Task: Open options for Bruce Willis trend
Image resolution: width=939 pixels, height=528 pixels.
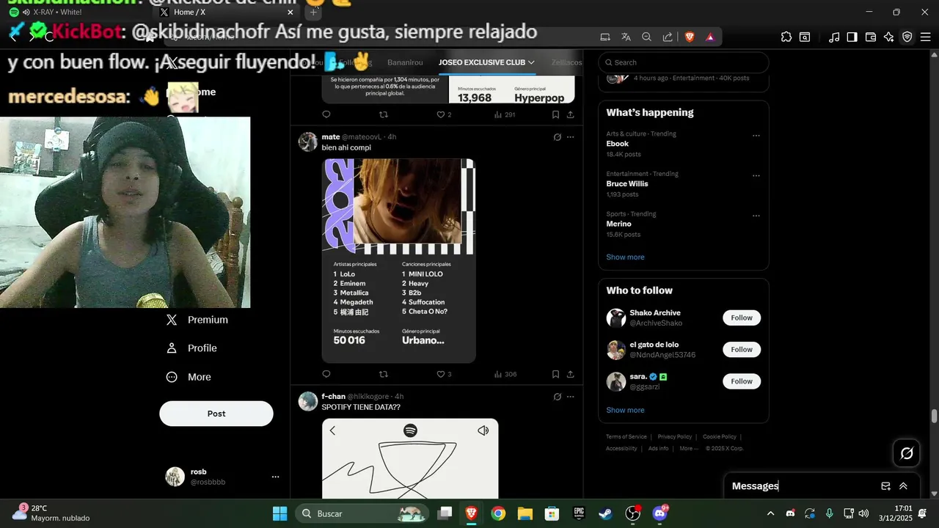Action: coord(756,176)
